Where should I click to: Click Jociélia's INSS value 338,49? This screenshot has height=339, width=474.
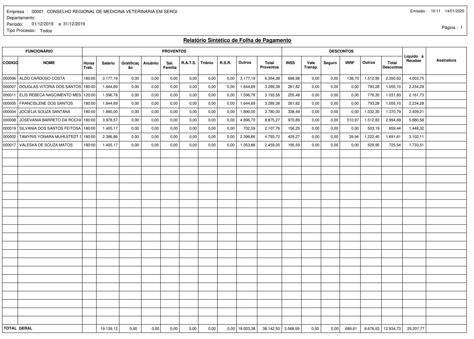(x=294, y=112)
